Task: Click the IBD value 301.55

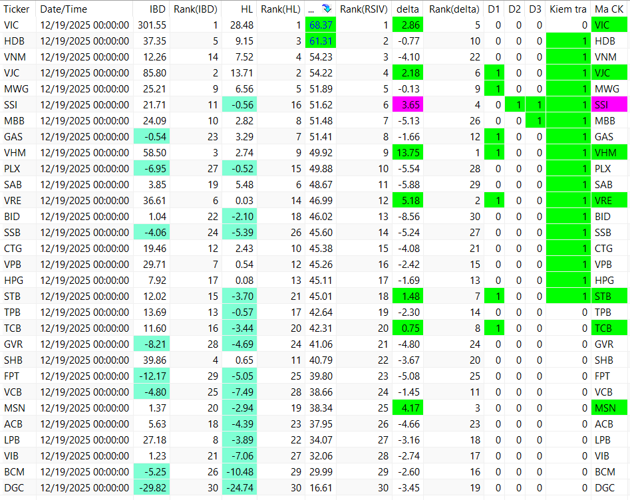Action: [152, 25]
